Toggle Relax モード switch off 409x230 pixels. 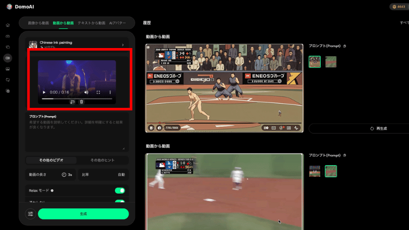[x=120, y=191]
